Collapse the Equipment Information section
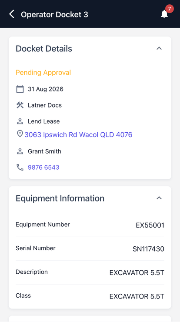Viewport: 180px width, 322px height. [159, 198]
